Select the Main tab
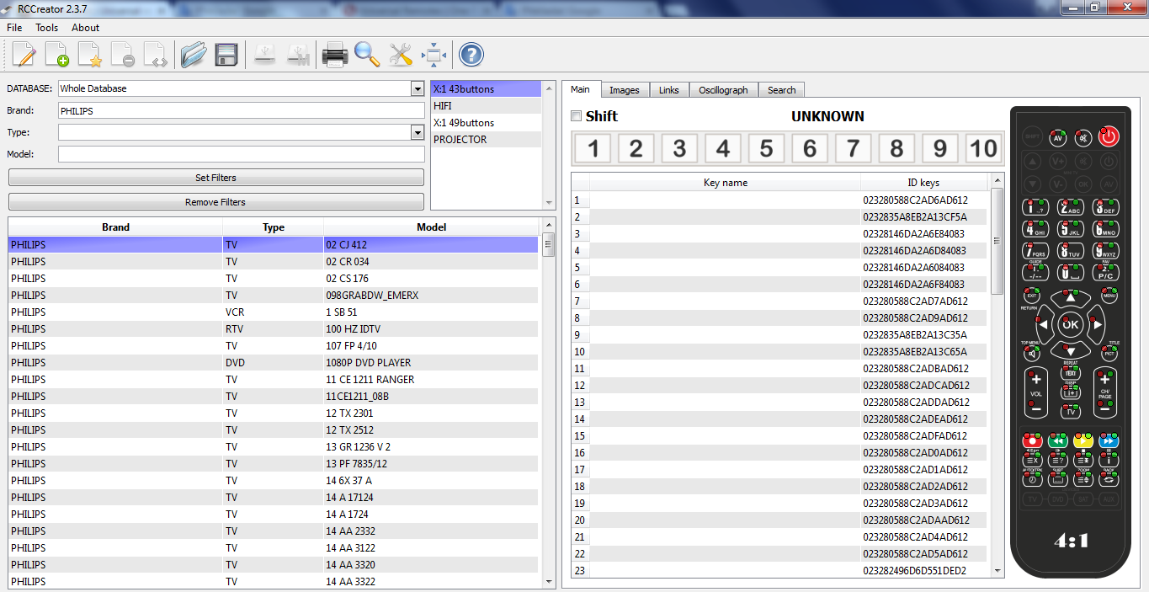This screenshot has width=1149, height=592. click(x=581, y=89)
